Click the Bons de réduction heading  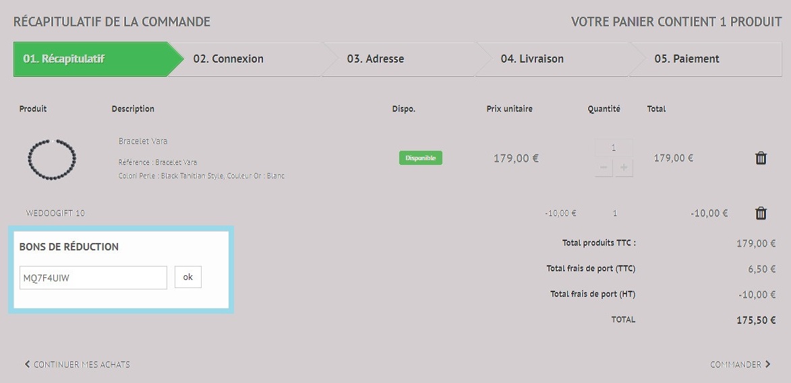pos(69,247)
